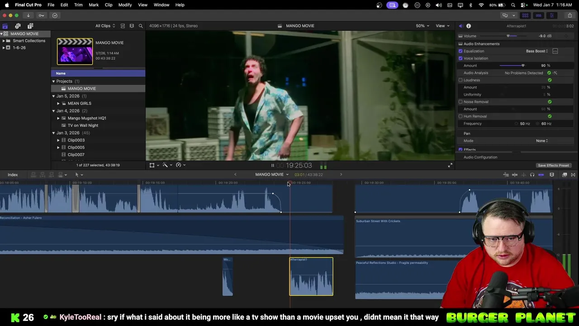Screen dimensions: 579x326
Task: Open the Edit menu
Action: click(64, 5)
